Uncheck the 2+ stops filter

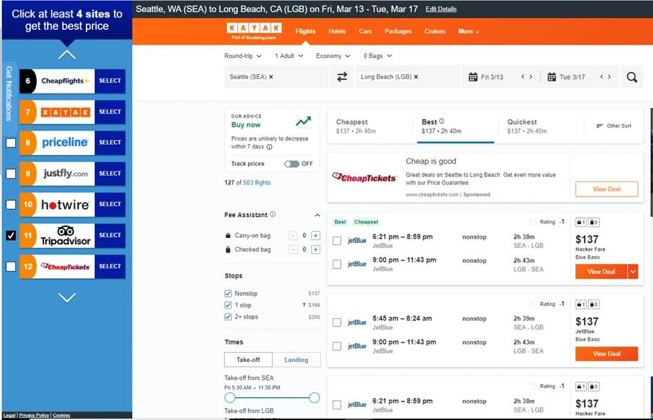tap(228, 317)
